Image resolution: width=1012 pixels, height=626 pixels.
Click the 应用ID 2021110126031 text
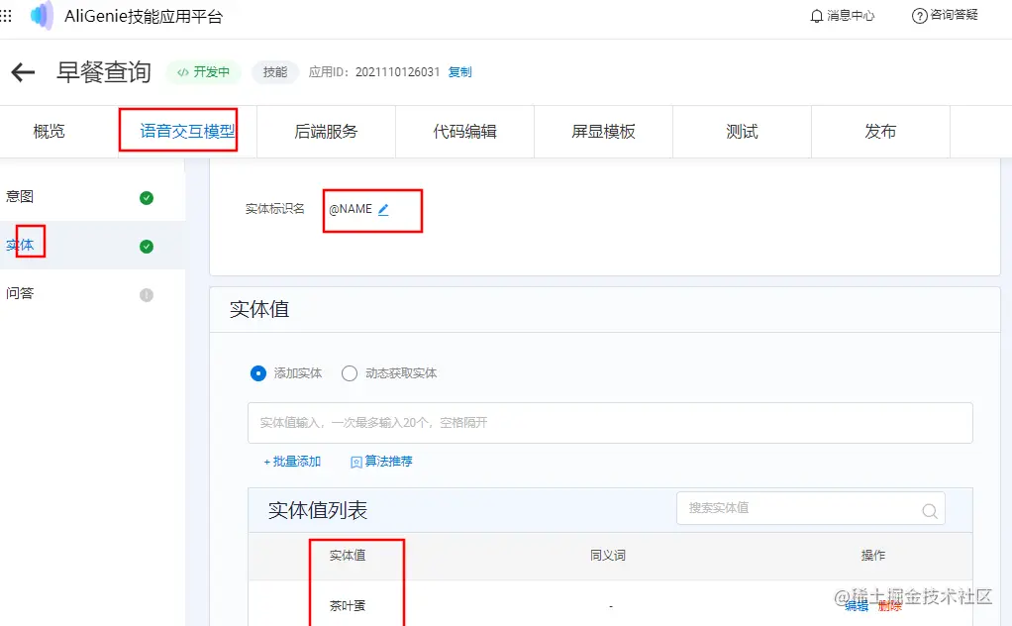tap(373, 72)
